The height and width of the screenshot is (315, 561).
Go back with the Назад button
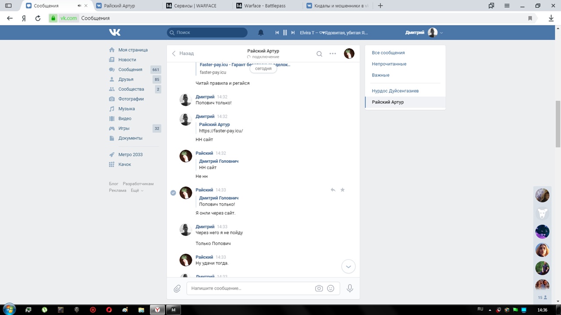click(183, 53)
